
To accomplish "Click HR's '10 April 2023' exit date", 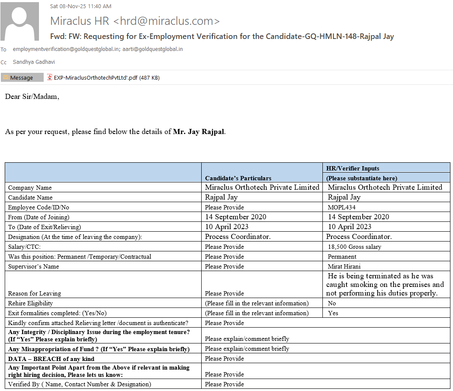I will pyautogui.click(x=349, y=227).
